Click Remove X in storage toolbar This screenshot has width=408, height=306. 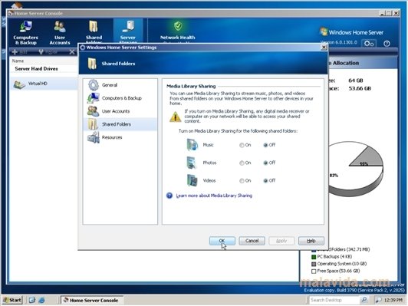72,52
